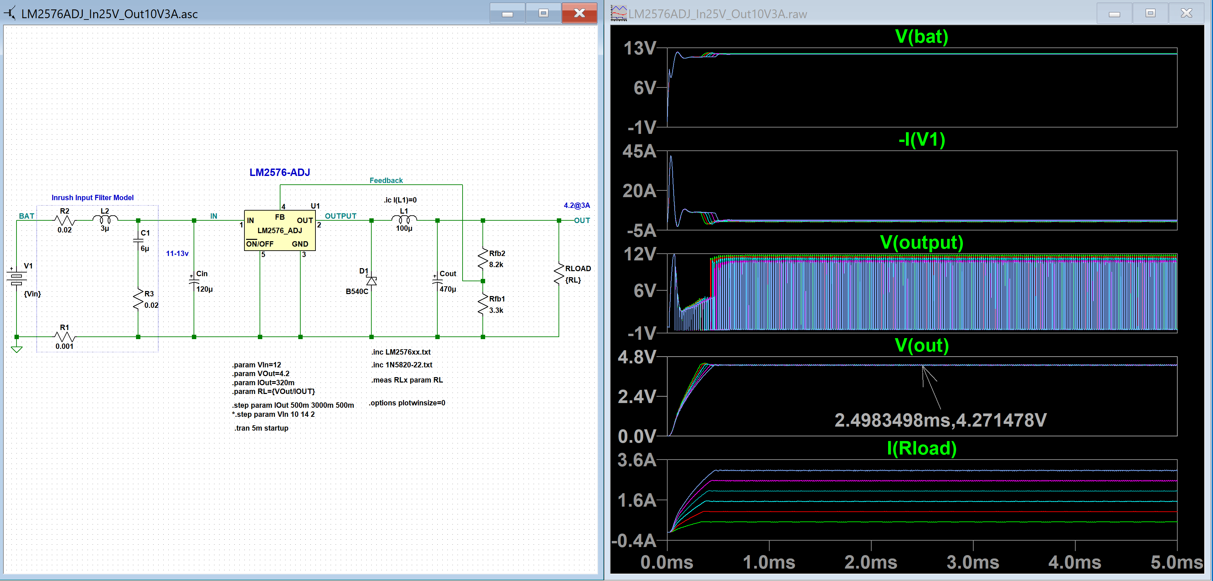This screenshot has width=1213, height=581.
Task: Click the Feedback net label
Action: pos(386,181)
